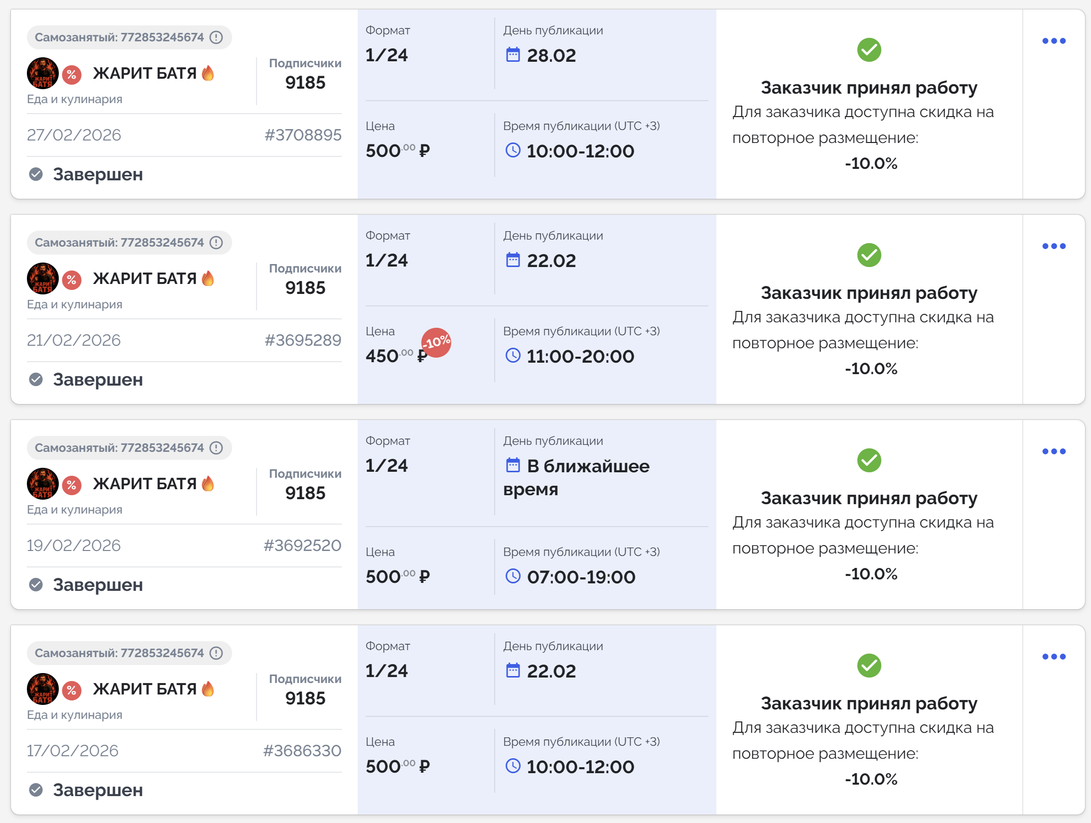
Task: Click the Самозанятый: 772853245674 badge in third card
Action: tap(120, 448)
